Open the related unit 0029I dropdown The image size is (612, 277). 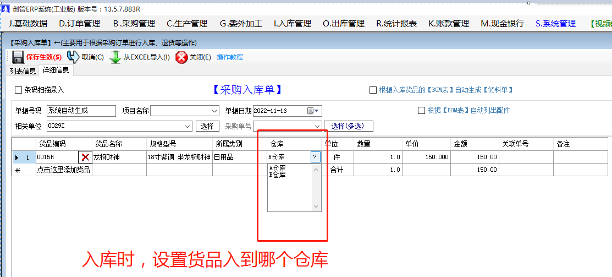(x=188, y=126)
